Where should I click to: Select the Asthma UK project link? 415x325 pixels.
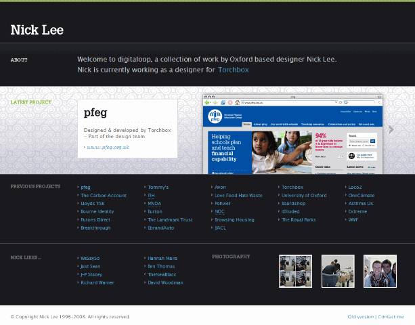point(361,203)
